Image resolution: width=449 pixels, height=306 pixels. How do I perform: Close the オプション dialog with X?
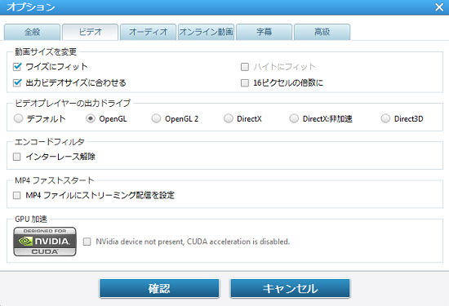(439, 7)
